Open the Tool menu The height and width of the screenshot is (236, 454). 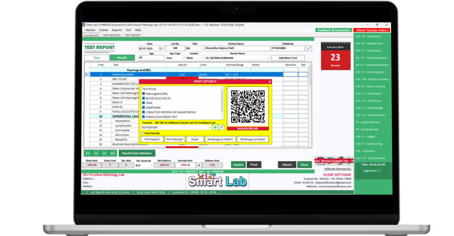pyautogui.click(x=128, y=30)
